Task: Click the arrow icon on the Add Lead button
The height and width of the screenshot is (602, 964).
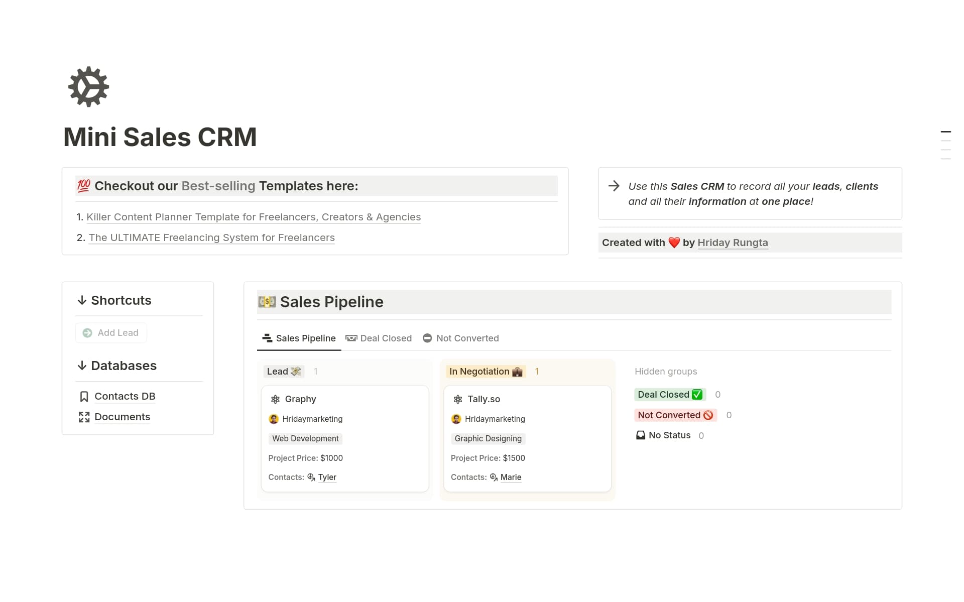Action: 87,332
